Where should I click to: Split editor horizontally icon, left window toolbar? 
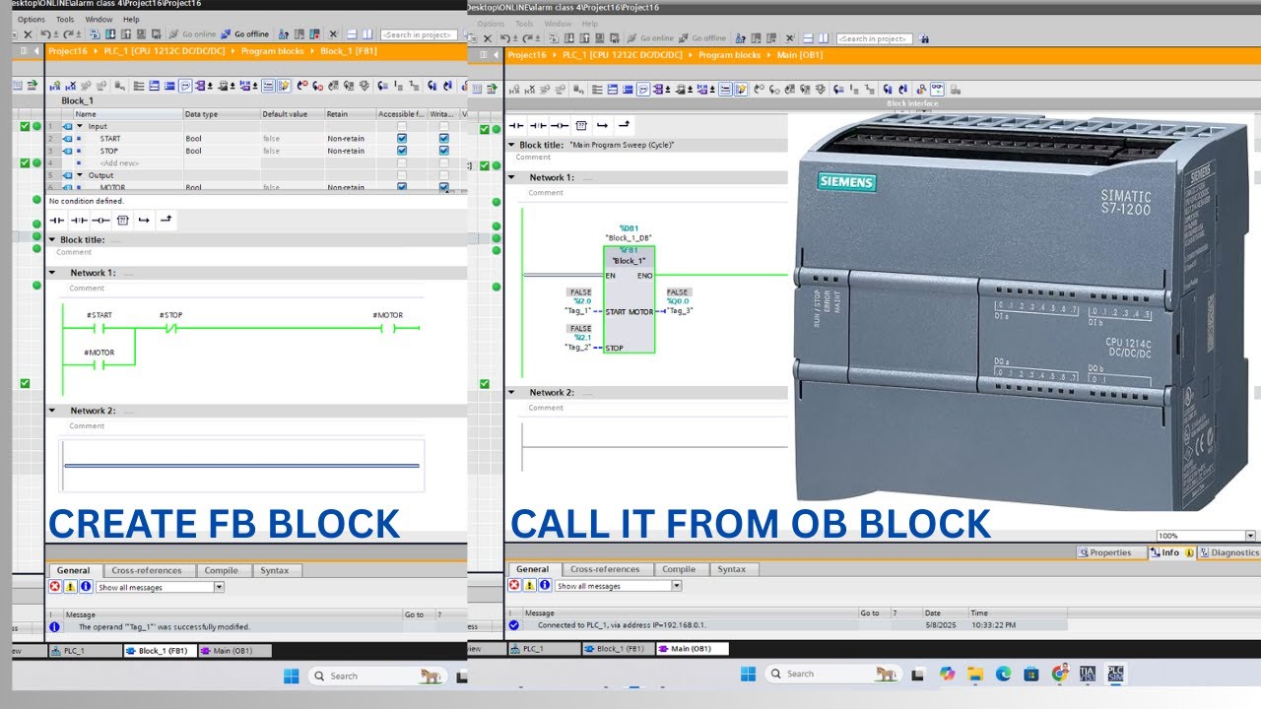pyautogui.click(x=352, y=34)
